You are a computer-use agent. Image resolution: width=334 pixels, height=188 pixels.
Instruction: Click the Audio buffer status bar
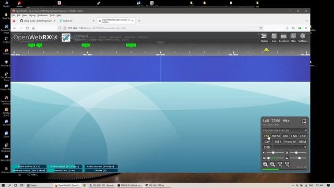pos(29,166)
